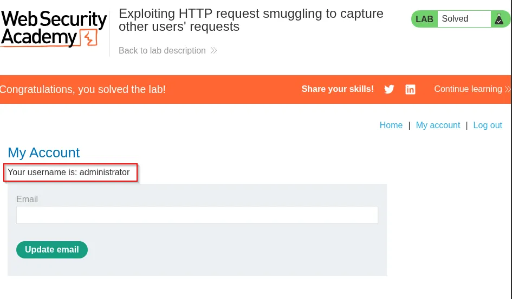
Task: Click the LinkedIn share icon
Action: 411,90
